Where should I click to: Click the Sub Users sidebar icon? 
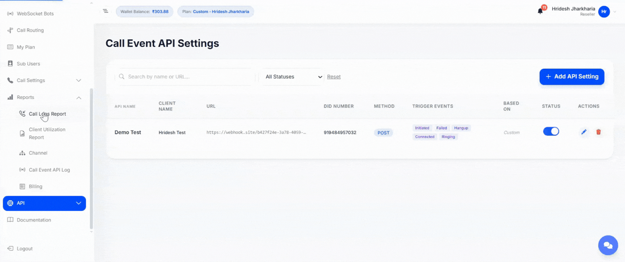click(10, 64)
